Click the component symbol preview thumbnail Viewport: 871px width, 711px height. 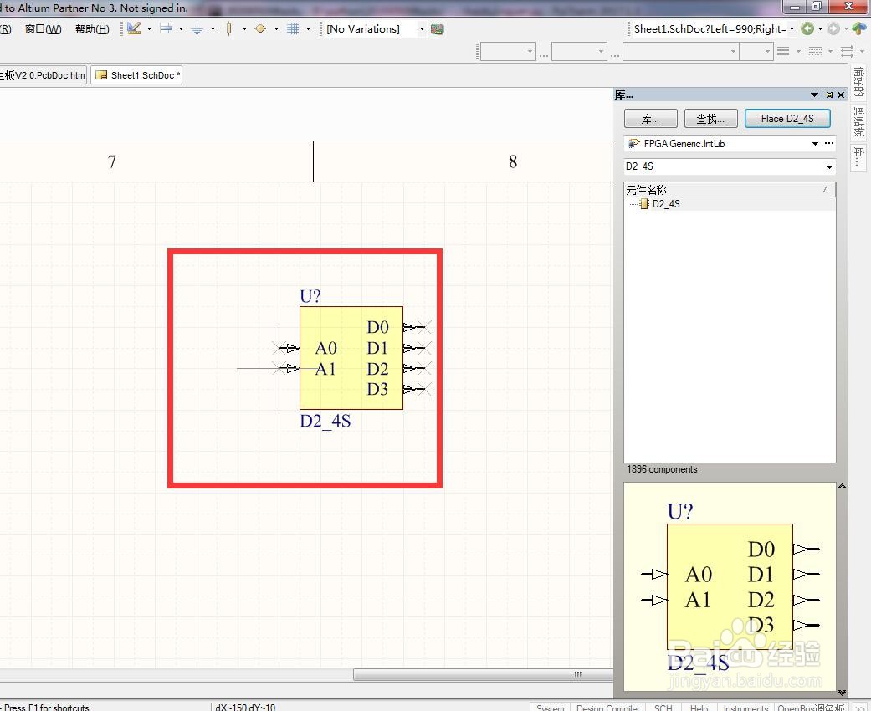(730, 586)
